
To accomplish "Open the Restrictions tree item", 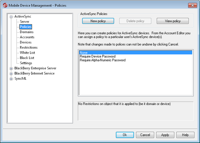I will click(x=28, y=48).
